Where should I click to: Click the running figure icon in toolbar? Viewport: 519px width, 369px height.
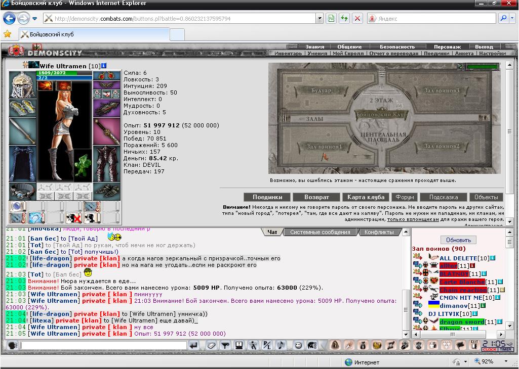253,346
